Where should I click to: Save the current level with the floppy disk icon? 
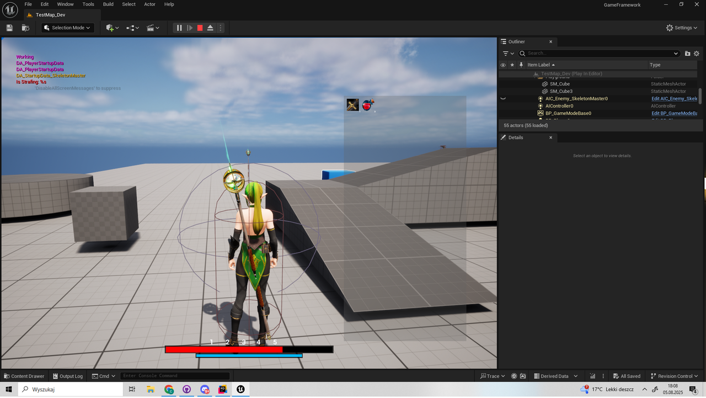[9, 28]
